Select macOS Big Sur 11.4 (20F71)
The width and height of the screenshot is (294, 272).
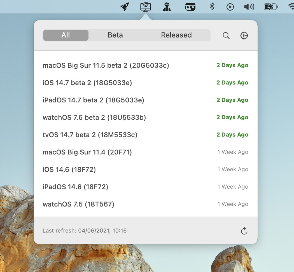click(146, 152)
